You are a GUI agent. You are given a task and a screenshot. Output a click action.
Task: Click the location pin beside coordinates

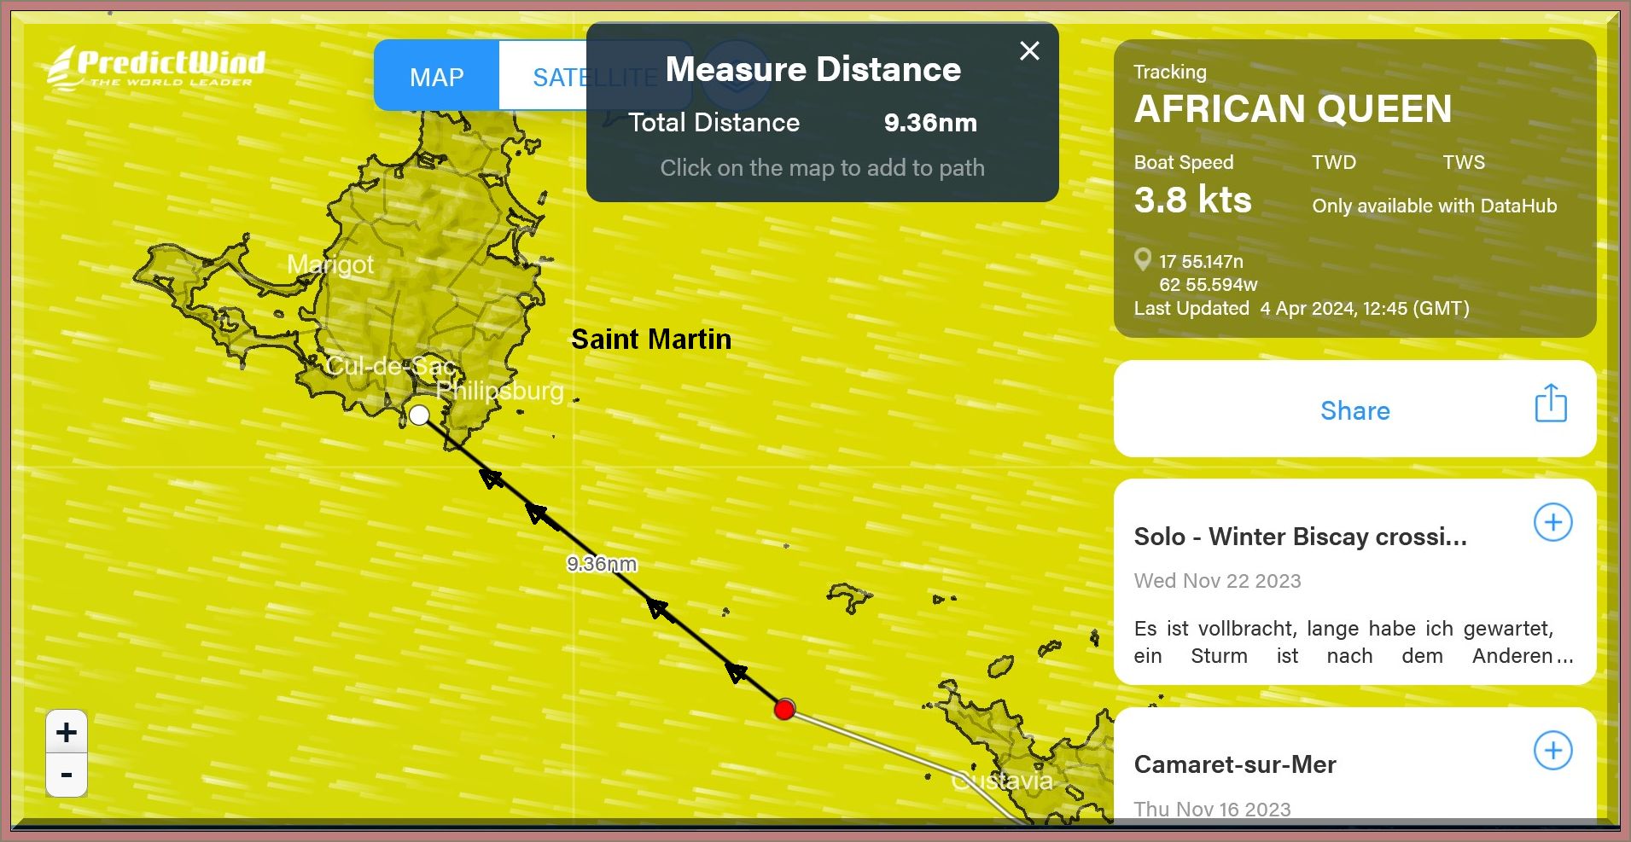point(1143,259)
